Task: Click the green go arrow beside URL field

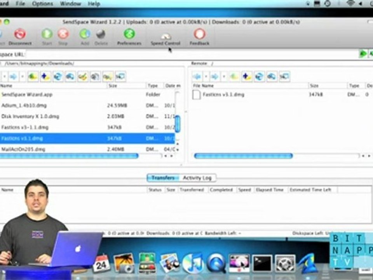Action: point(363,54)
